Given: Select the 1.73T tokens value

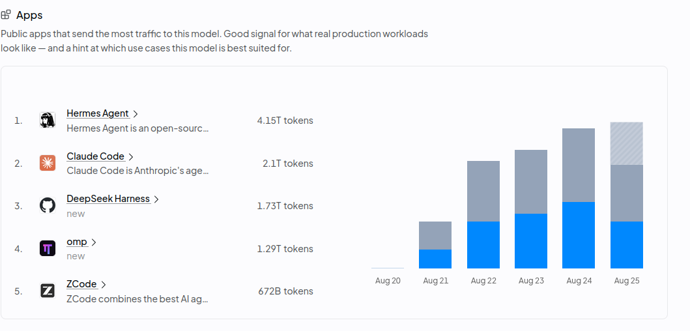Looking at the screenshot, I should (x=285, y=206).
